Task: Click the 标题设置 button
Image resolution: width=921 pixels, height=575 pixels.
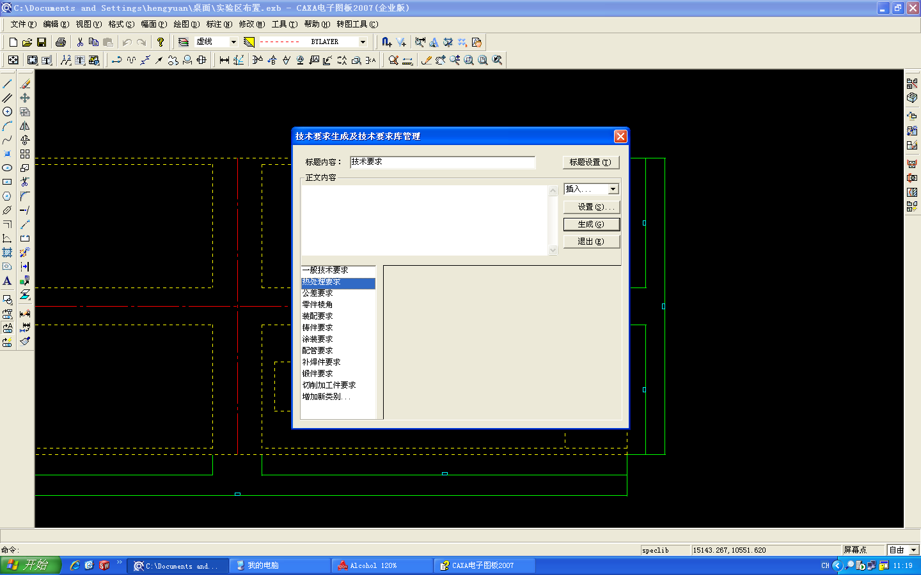Action: (591, 162)
